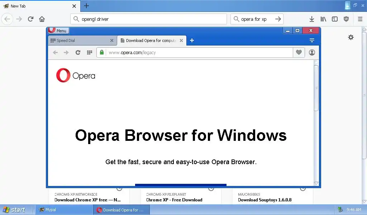Toggle Mypal sidebar icon
Screen dimensions: 367x215
335,19
